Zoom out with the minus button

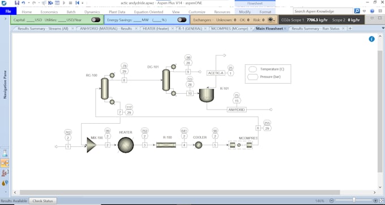pos(331,201)
